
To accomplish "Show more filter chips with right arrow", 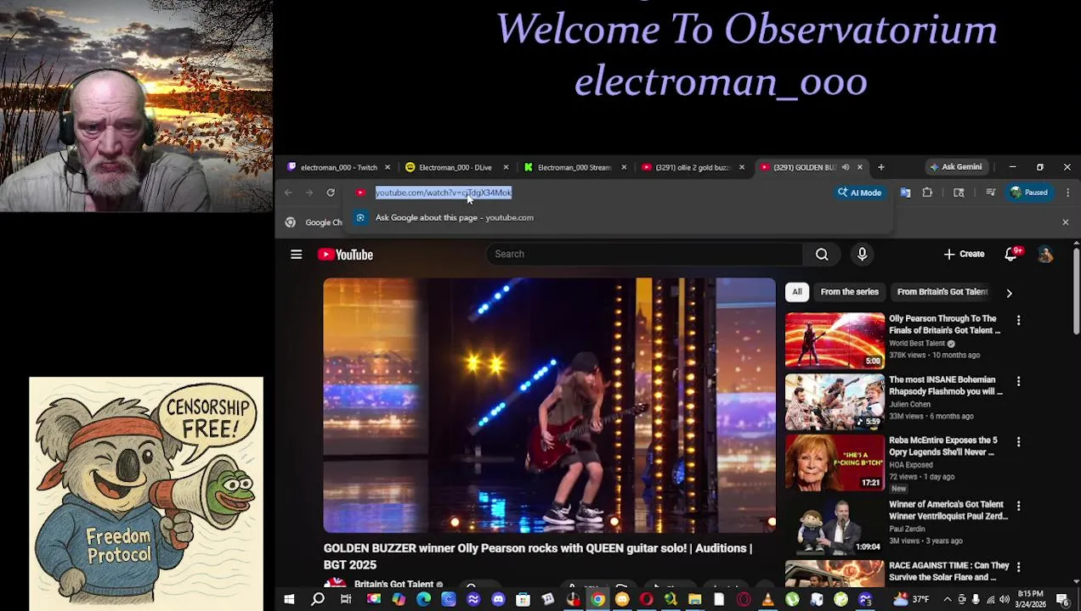I will (x=1009, y=293).
